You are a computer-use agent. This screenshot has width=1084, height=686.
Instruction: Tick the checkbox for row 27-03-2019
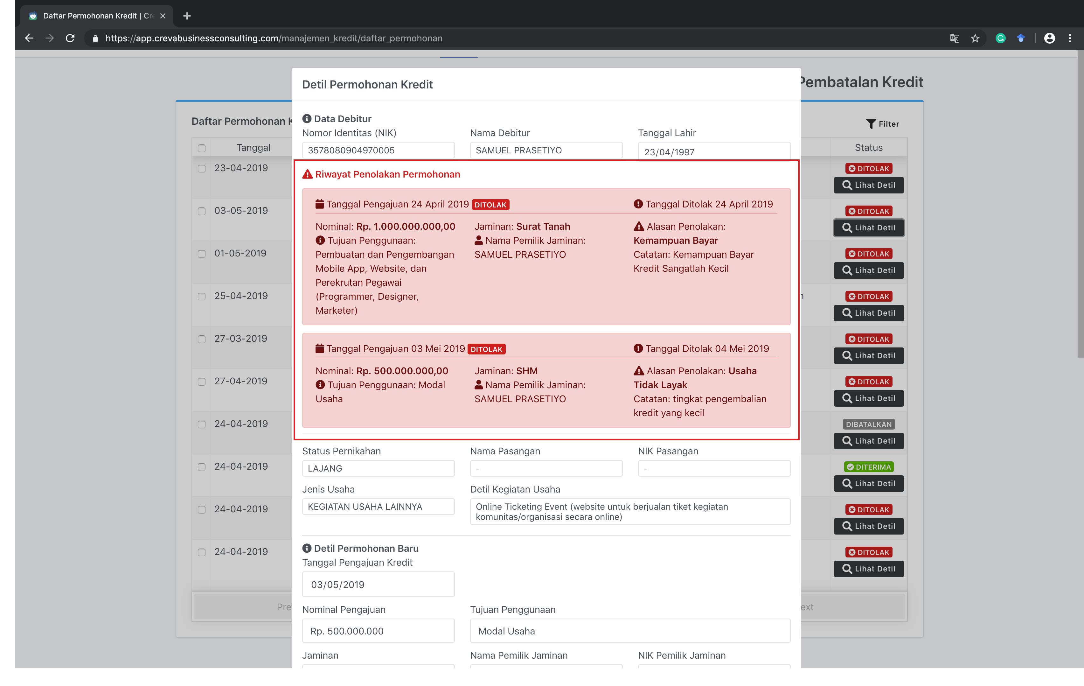pyautogui.click(x=202, y=339)
